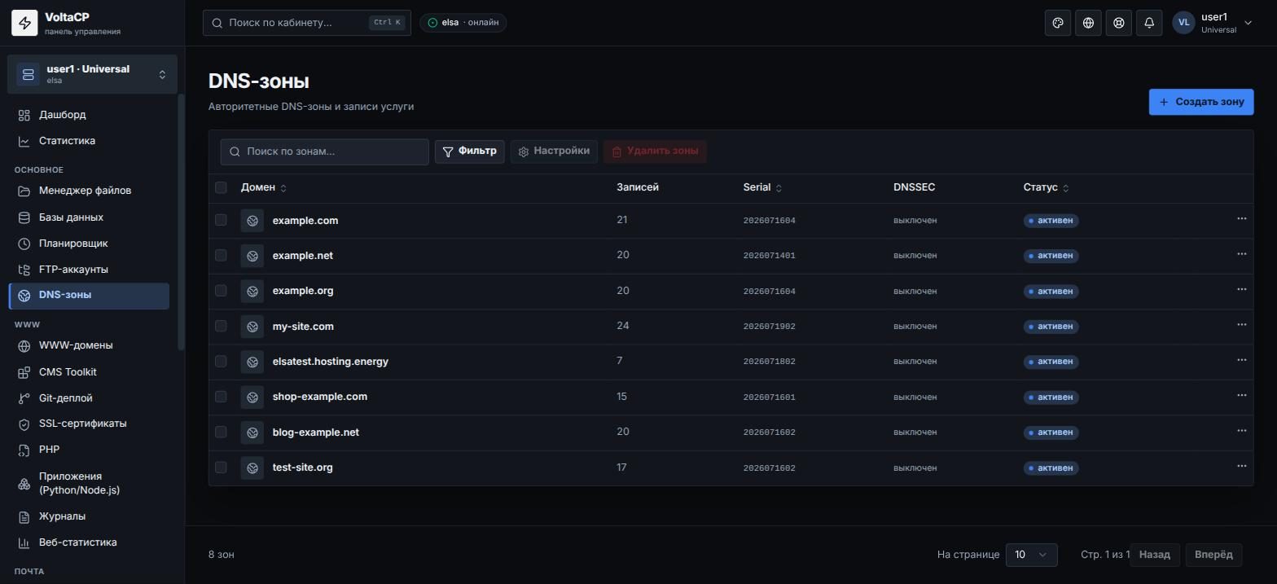The height and width of the screenshot is (584, 1277).
Task: Open row actions menu for example.org
Action: pyautogui.click(x=1241, y=289)
